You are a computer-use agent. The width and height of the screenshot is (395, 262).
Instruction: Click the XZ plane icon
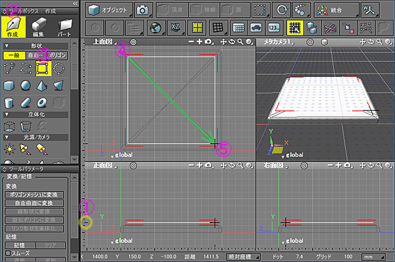tap(175, 28)
